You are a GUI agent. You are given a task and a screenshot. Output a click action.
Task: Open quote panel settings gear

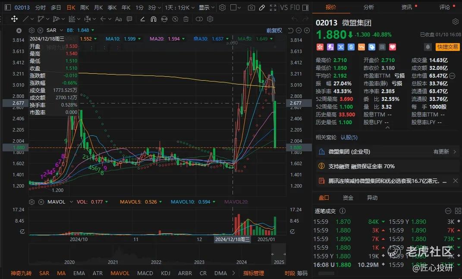coord(456,22)
